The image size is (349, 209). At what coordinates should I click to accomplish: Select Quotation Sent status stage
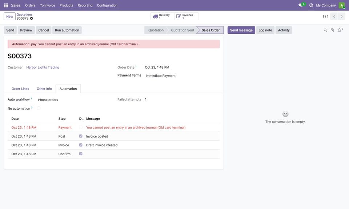tap(182, 30)
